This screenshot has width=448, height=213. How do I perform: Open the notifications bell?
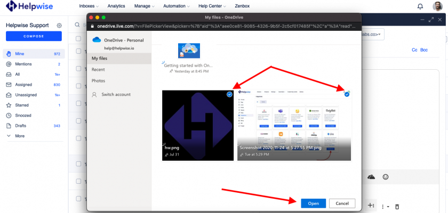click(x=420, y=6)
